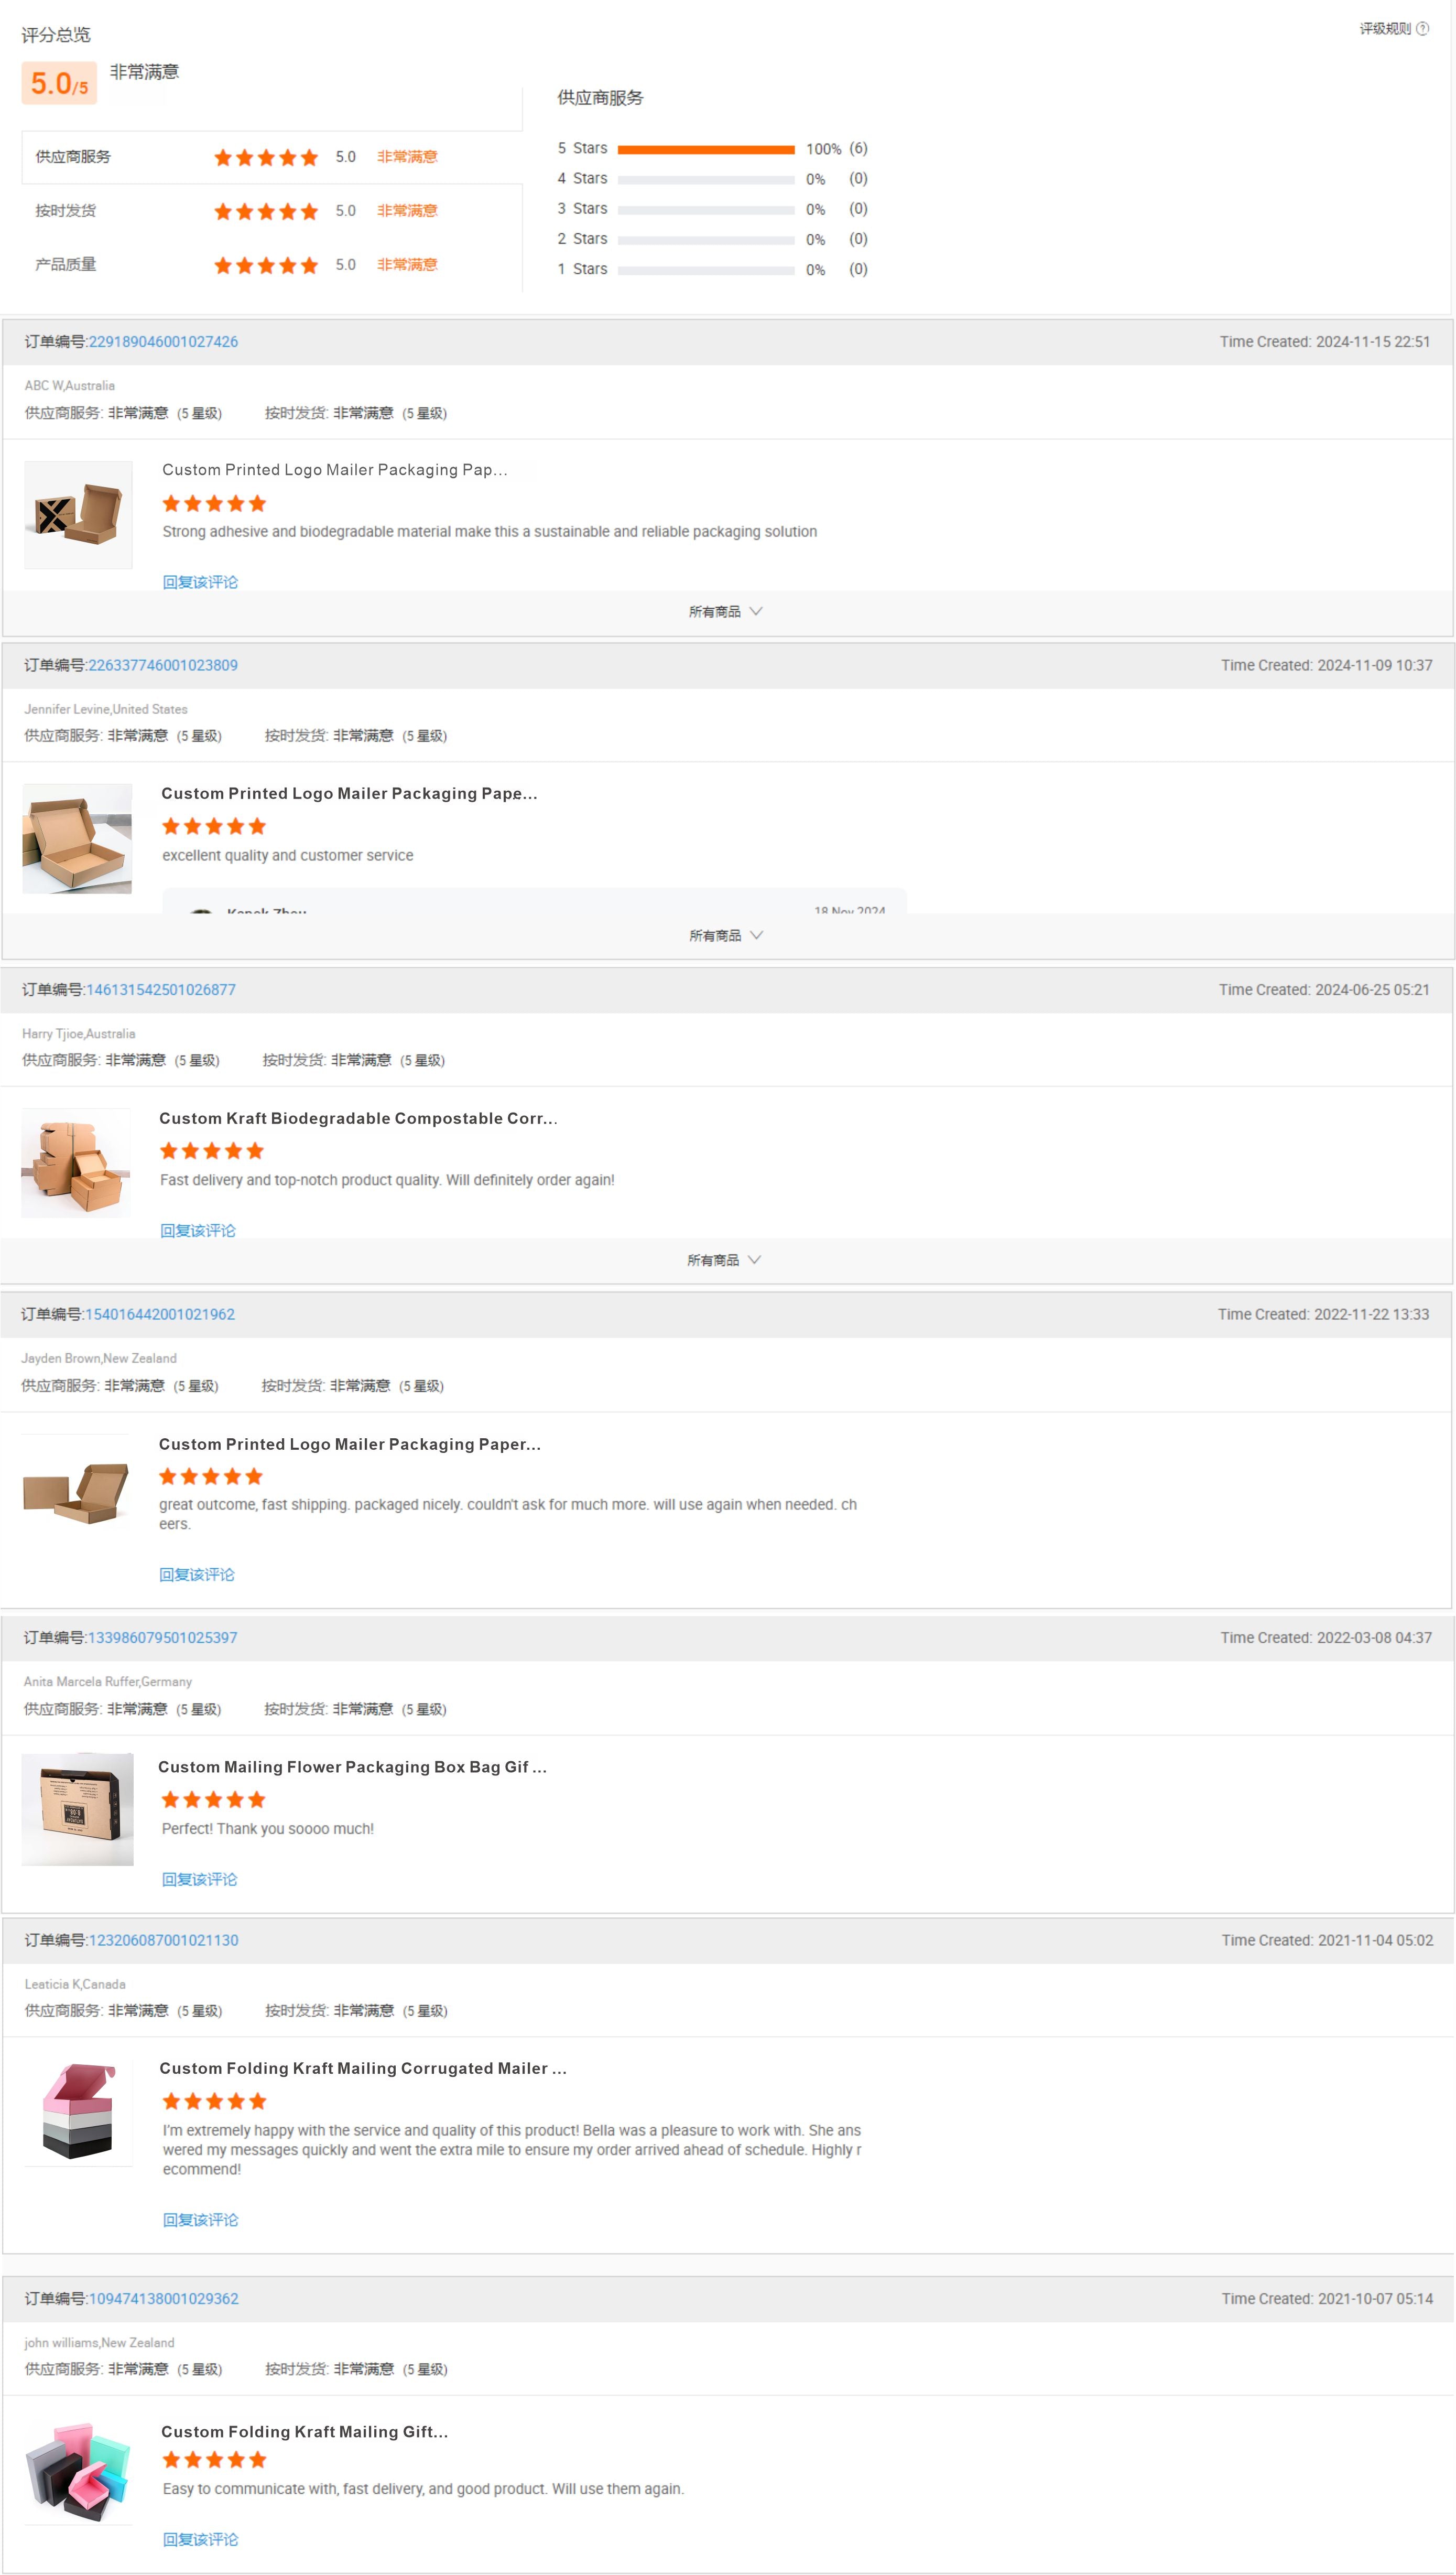Open the Custom Folding Kraft Mailing Gift title
The width and height of the screenshot is (1456, 2575).
click(x=305, y=2431)
